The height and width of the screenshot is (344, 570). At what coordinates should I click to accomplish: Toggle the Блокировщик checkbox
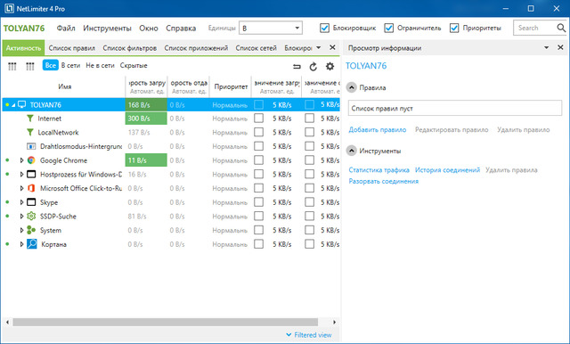click(324, 28)
